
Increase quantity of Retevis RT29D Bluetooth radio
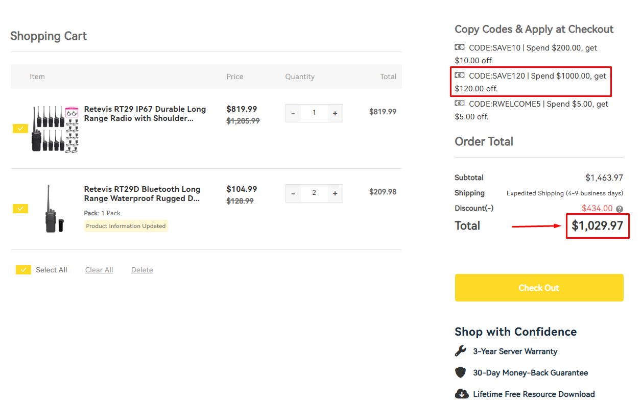[x=335, y=193]
